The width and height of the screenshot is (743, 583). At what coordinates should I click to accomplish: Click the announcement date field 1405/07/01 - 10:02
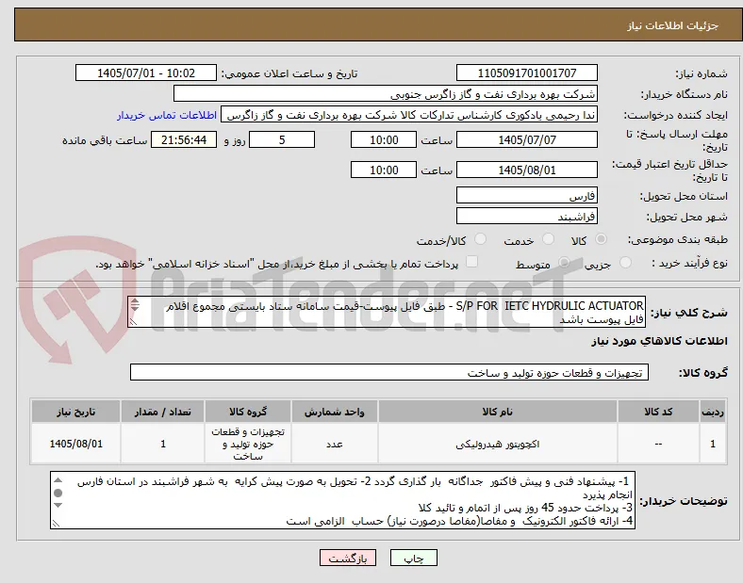pyautogui.click(x=146, y=73)
